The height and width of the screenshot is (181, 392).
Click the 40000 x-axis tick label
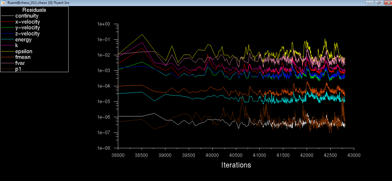[212, 155]
